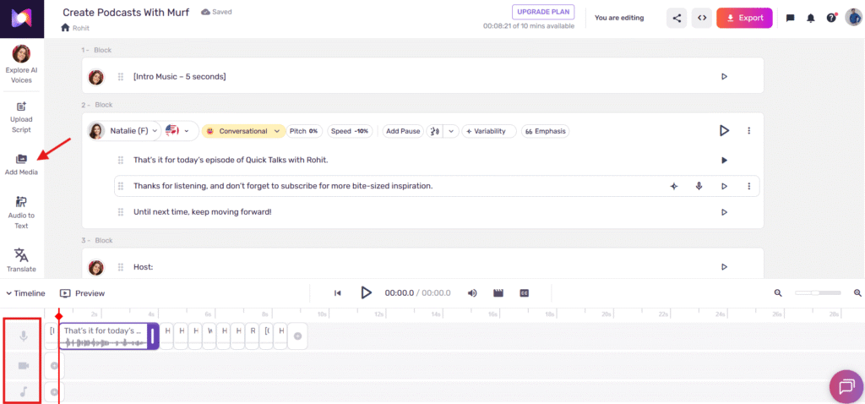Click the UPGRADE PLAN button
The image size is (865, 404).
(x=543, y=12)
